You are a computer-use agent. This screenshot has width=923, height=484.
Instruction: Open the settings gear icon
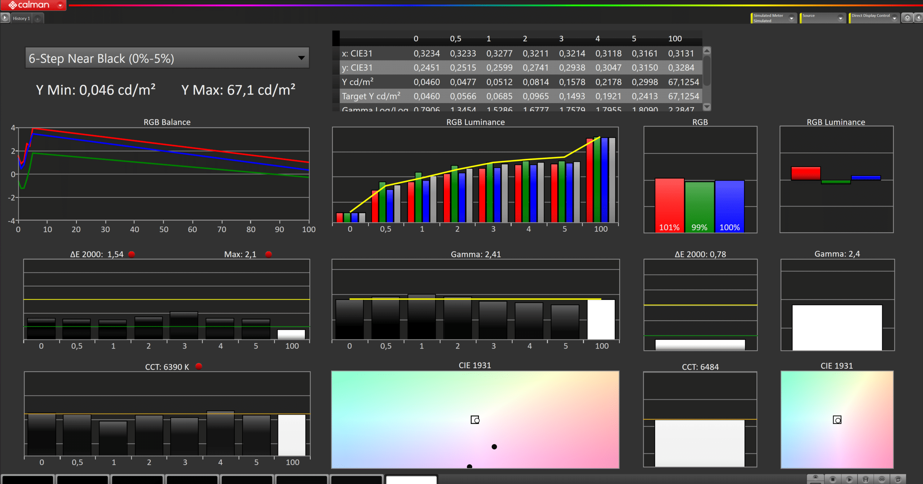pyautogui.click(x=907, y=18)
